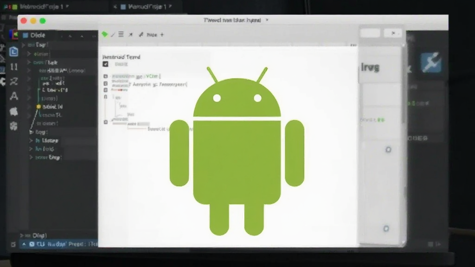Open the dropdown arrow beside the window title
Viewport: 475px width, 267px height.
(267, 20)
